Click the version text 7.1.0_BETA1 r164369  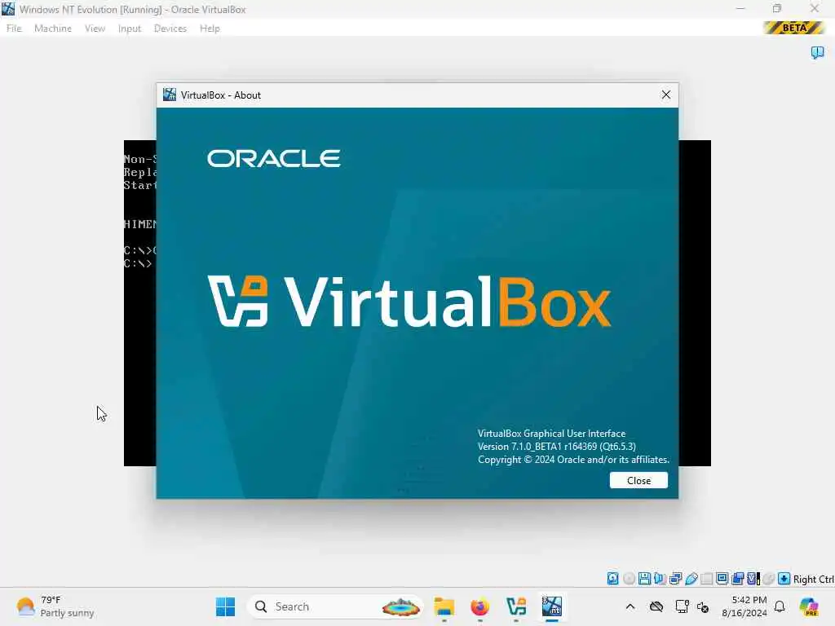point(556,446)
